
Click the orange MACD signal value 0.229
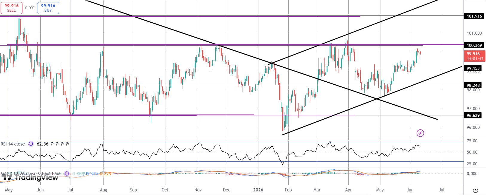pyautogui.click(x=106, y=174)
